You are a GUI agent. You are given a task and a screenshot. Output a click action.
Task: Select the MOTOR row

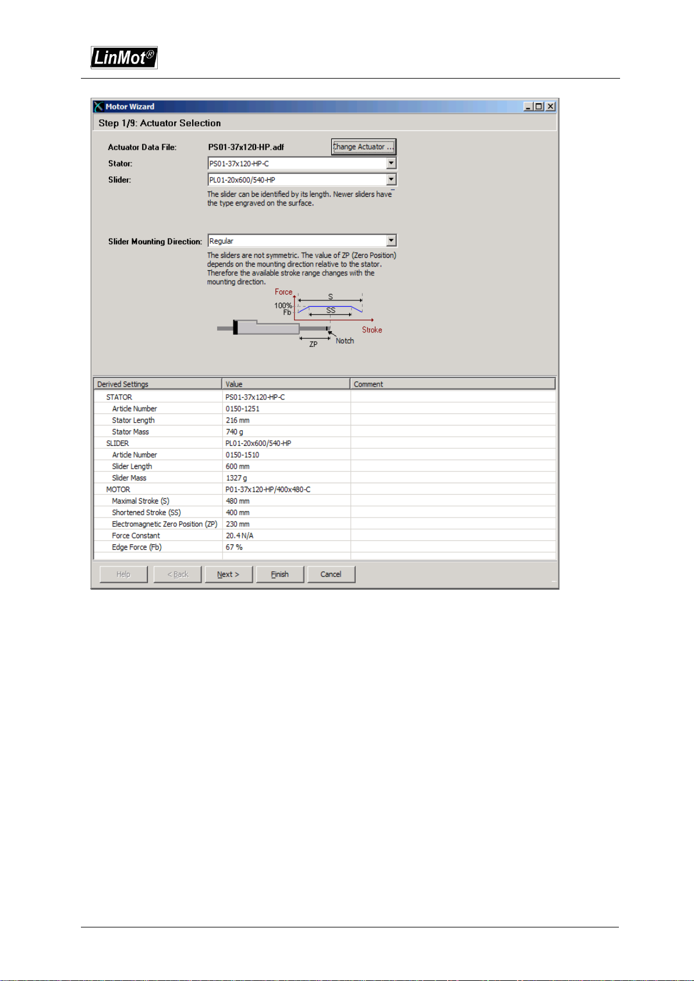(x=325, y=490)
